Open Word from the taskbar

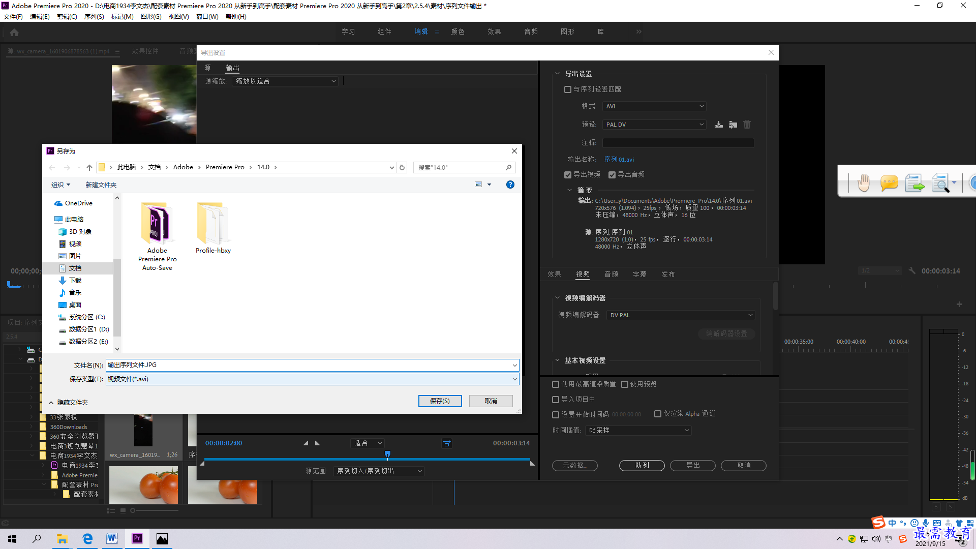click(112, 539)
